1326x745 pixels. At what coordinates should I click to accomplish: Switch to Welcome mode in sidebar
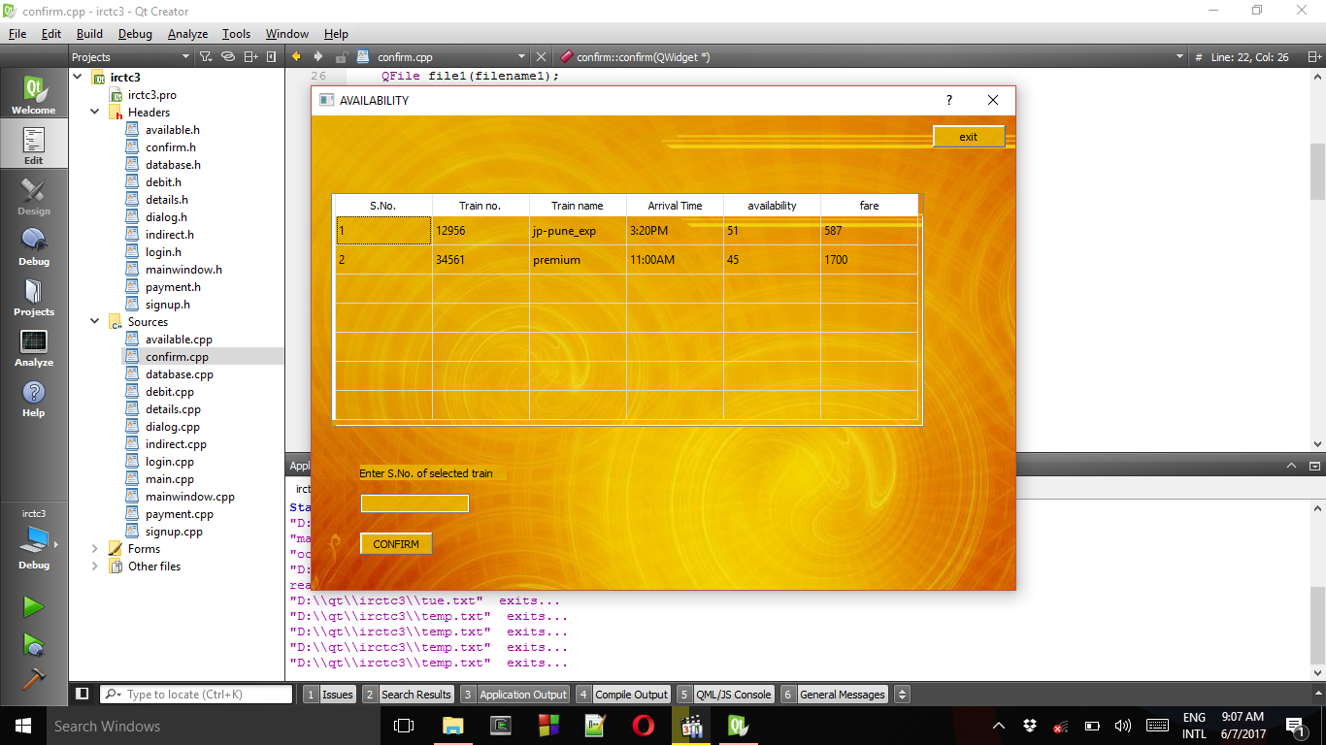34,95
